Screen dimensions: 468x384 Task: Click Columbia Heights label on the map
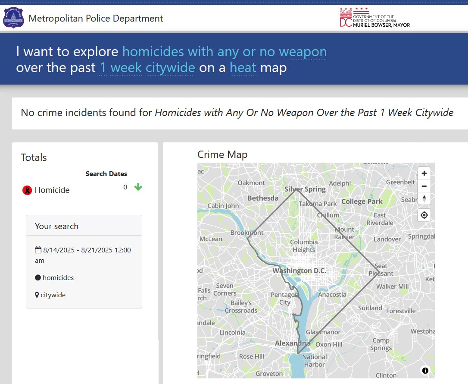point(304,246)
